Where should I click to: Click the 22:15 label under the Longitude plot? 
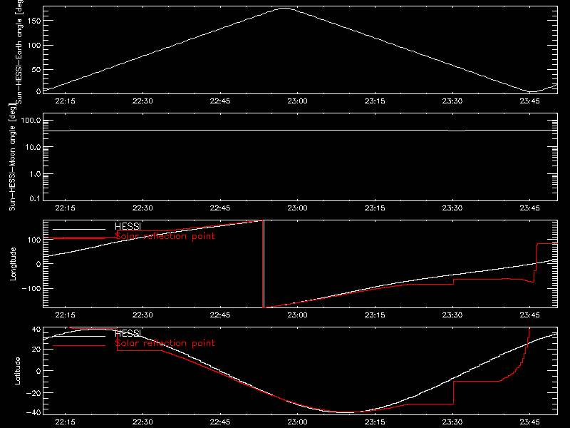[65, 315]
